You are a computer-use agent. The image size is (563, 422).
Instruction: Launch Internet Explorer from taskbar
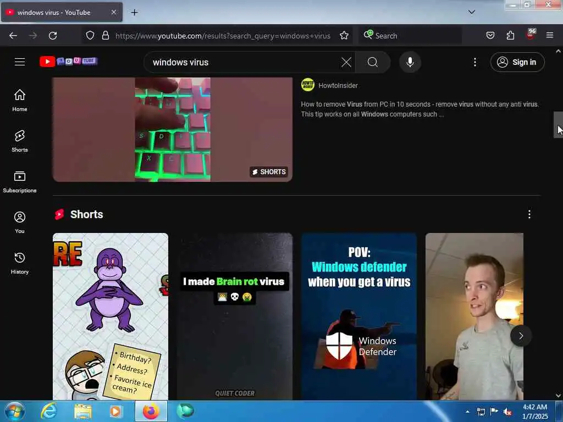pos(49,411)
